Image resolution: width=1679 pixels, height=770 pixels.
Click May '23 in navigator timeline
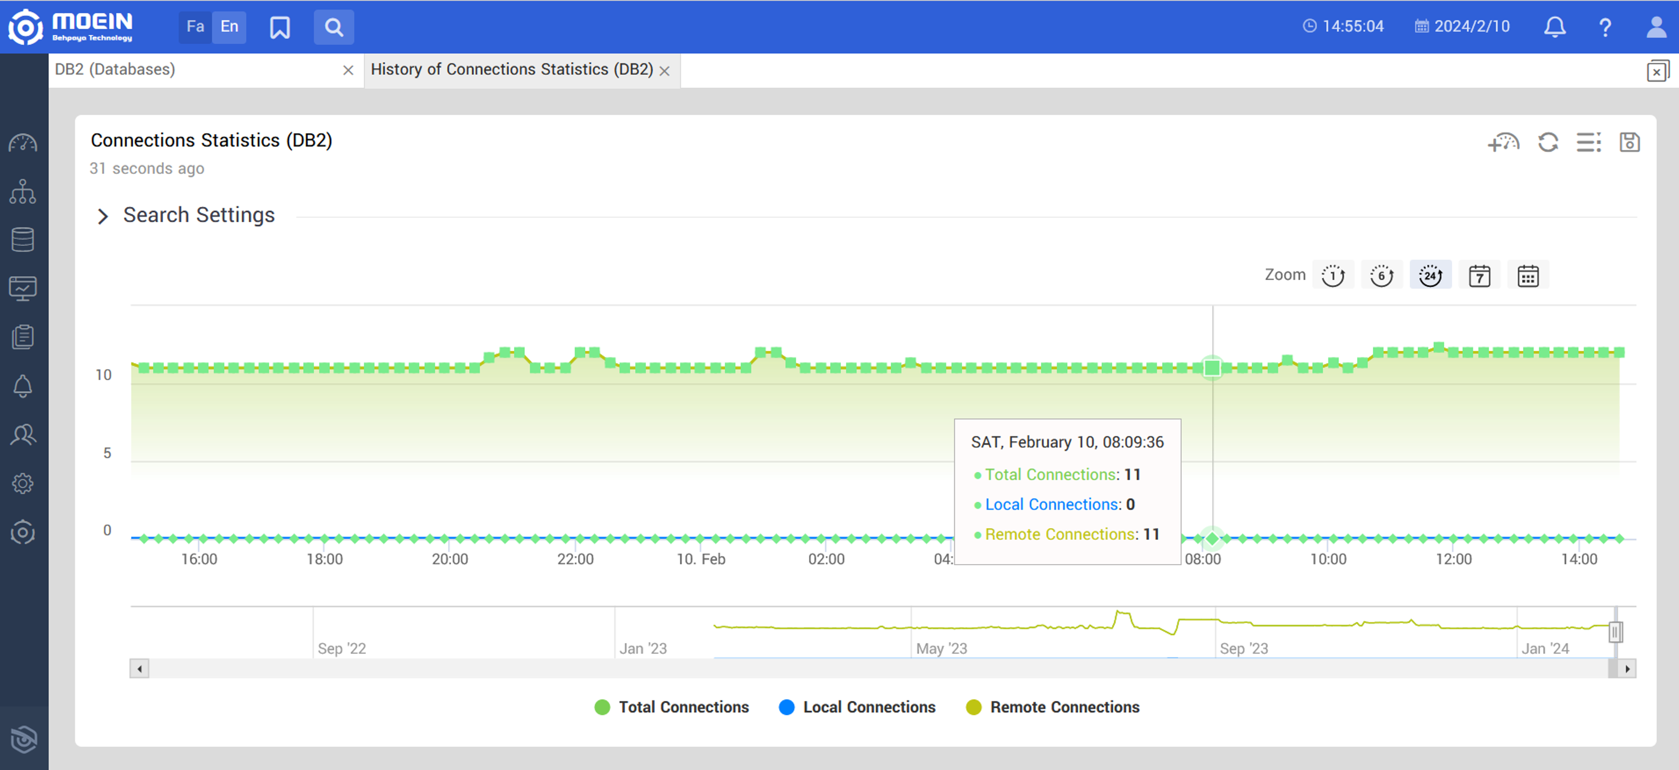pos(941,648)
